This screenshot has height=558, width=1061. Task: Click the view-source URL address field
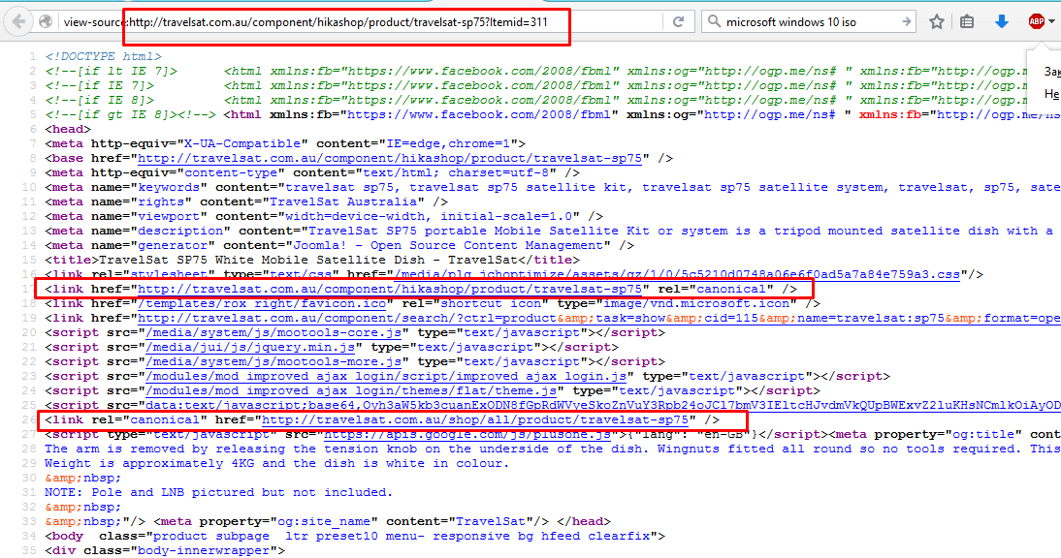[362, 21]
